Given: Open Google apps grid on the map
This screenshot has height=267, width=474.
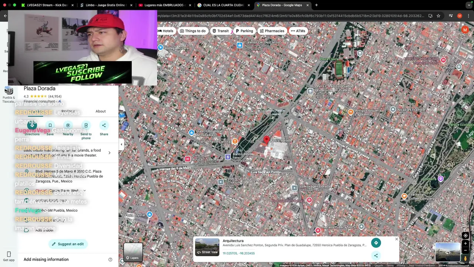Looking at the screenshot, I should [x=453, y=30].
